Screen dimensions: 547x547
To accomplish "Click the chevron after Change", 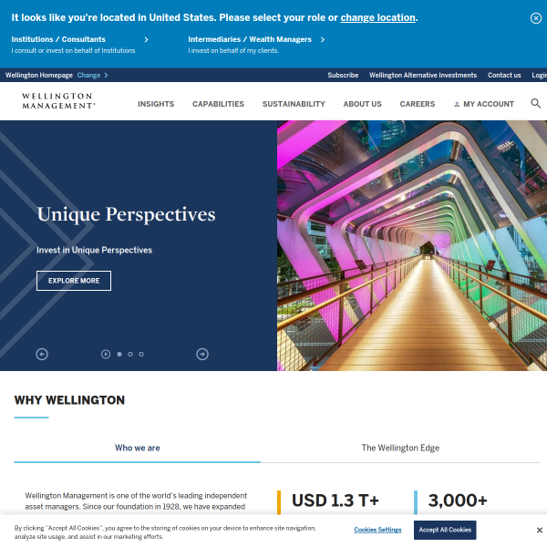I will tap(106, 76).
